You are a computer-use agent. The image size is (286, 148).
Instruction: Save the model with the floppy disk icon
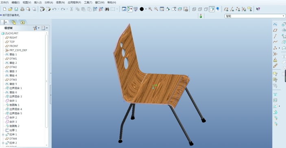coord(16,9)
